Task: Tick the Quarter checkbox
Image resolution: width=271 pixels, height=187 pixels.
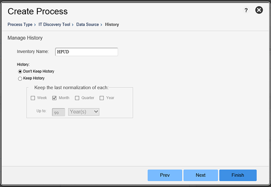Action: 77,98
